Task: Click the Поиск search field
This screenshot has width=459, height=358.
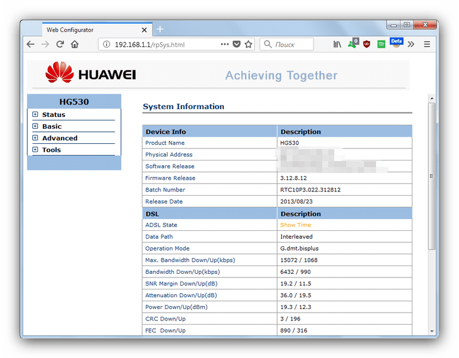Action: [287, 44]
